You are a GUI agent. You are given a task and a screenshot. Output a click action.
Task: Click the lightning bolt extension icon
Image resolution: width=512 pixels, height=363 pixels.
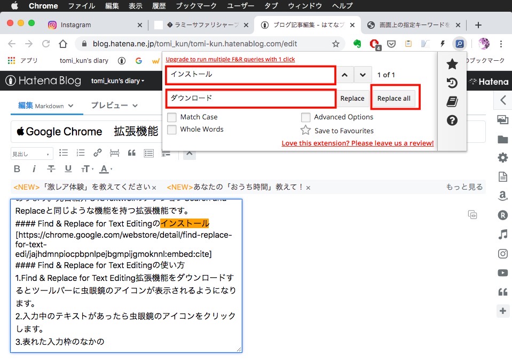(443, 44)
